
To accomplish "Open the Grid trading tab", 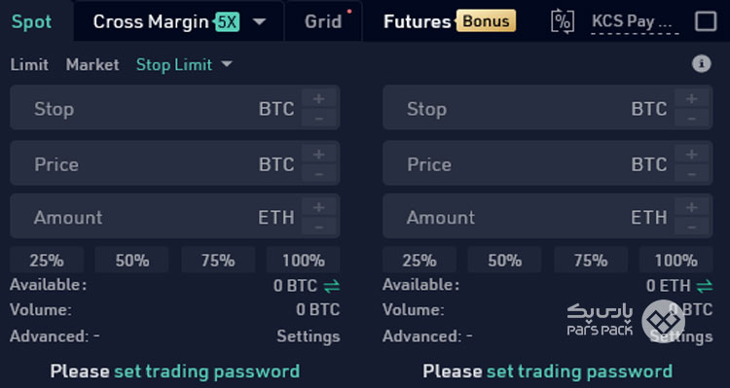I will pyautogui.click(x=323, y=21).
